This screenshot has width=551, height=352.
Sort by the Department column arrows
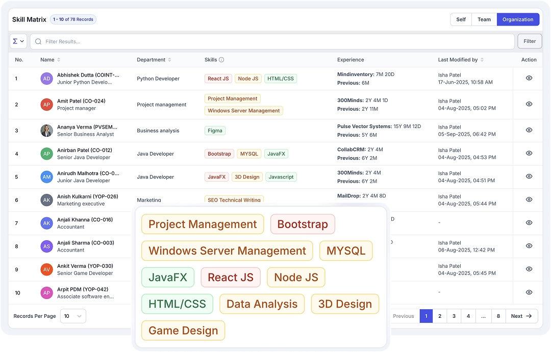point(169,60)
